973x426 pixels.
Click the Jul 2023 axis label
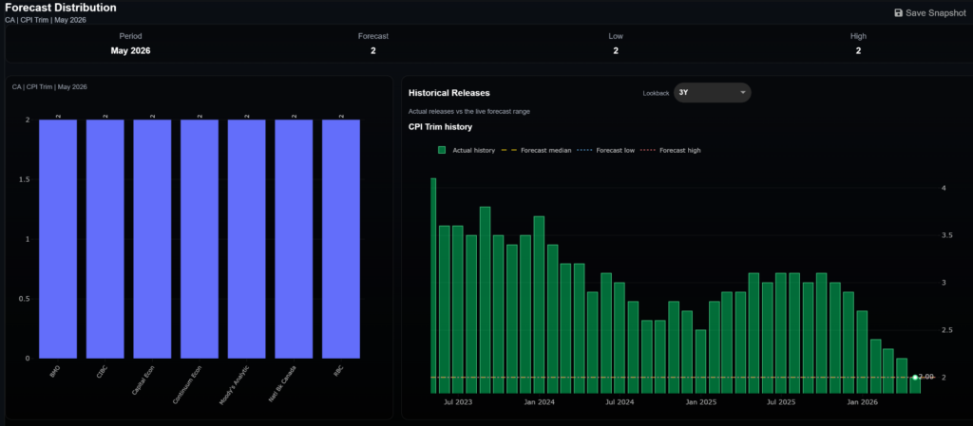click(458, 402)
